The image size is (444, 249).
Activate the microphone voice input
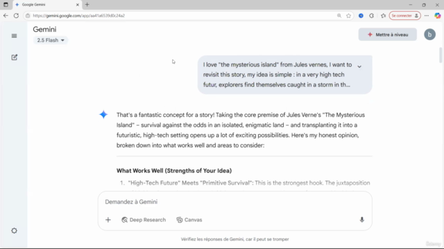pyautogui.click(x=361, y=220)
